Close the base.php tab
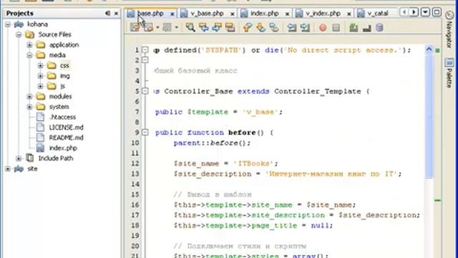Viewport: 458px width, 258px height. tap(172, 14)
